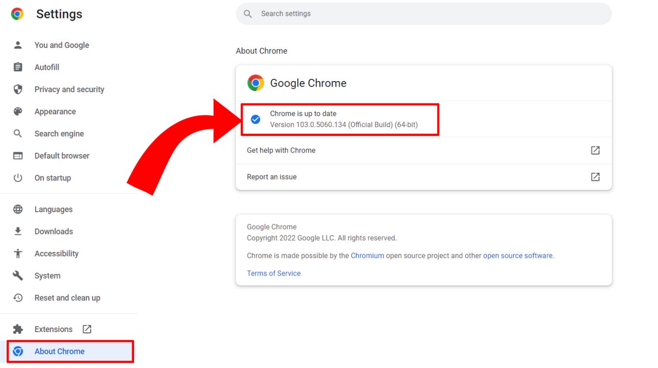Click the Reset and clean up clock icon
Screen dimensions: 658x368
pyautogui.click(x=18, y=297)
